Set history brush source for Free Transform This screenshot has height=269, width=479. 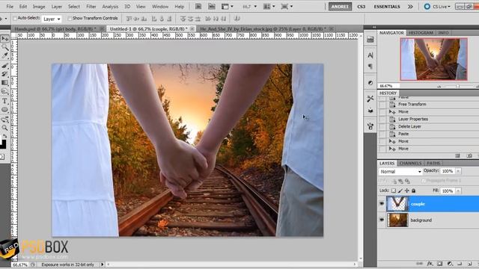(382, 105)
